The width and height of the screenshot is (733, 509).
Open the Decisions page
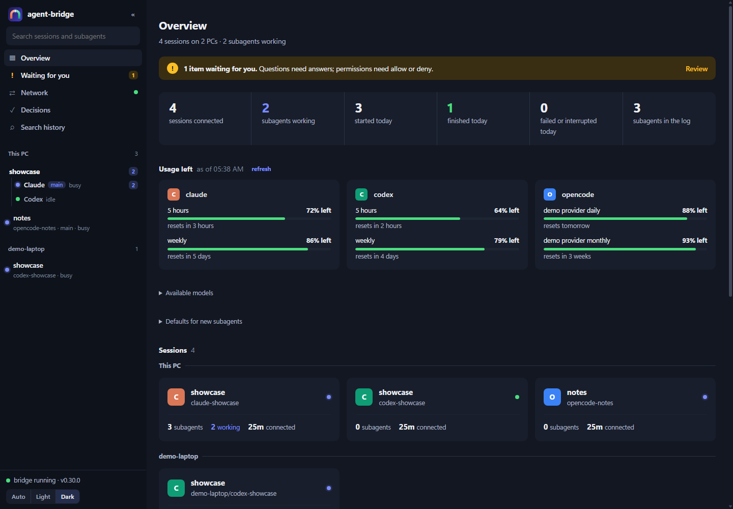click(73, 110)
